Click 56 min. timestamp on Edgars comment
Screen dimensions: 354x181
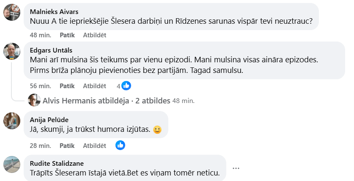coord(41,86)
